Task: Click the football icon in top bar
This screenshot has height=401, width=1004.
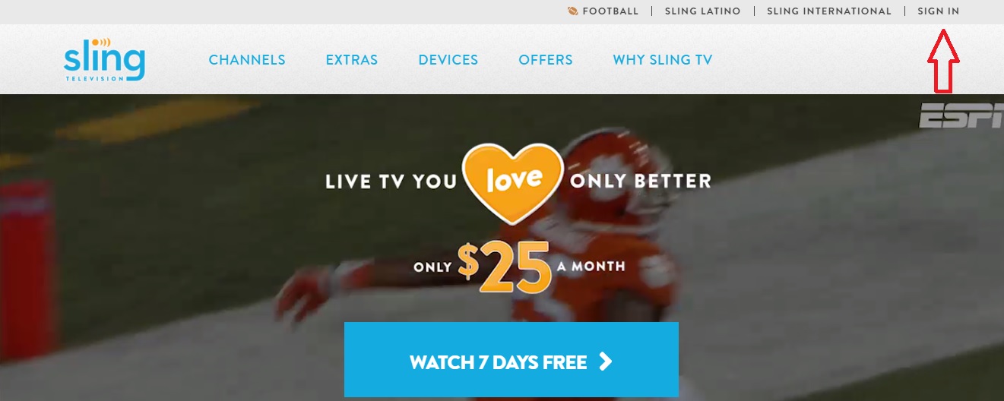Action: [x=572, y=11]
